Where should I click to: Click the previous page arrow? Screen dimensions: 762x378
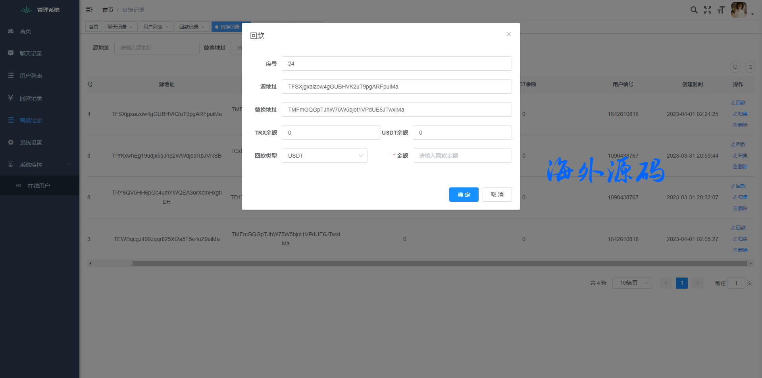(x=666, y=283)
